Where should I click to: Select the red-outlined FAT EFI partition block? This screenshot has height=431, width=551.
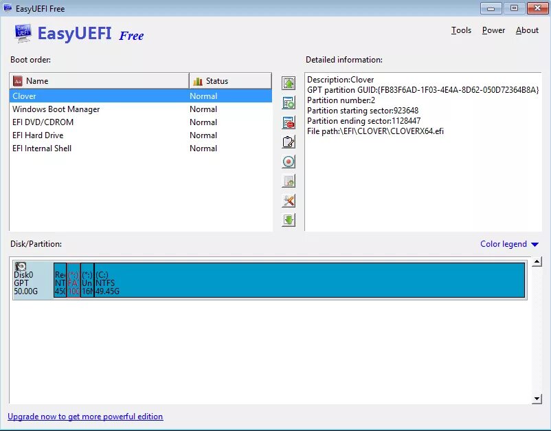74,280
